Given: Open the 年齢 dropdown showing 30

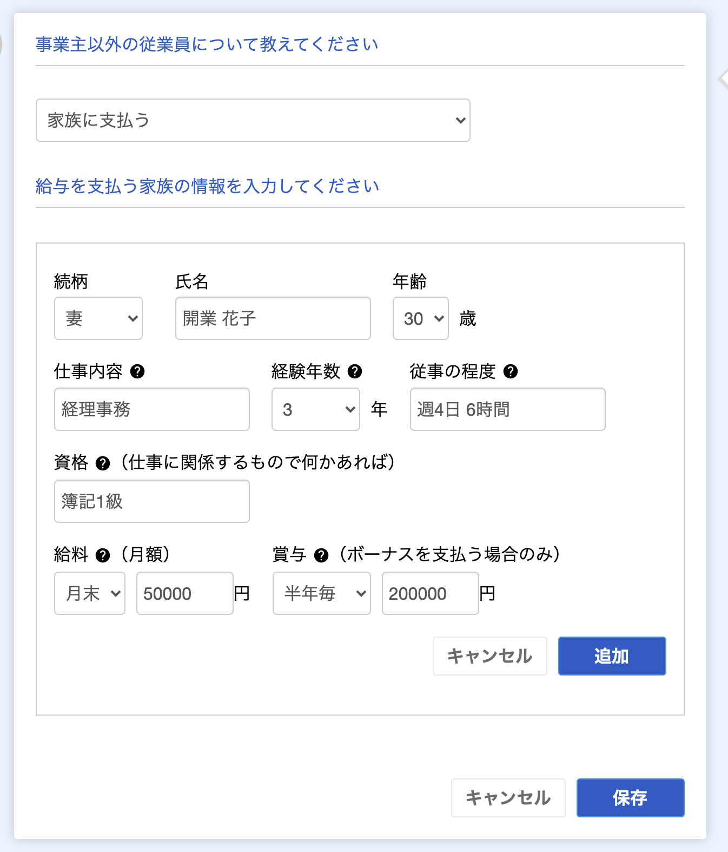Looking at the screenshot, I should tap(421, 318).
